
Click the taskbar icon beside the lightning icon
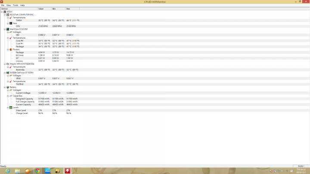58,171
